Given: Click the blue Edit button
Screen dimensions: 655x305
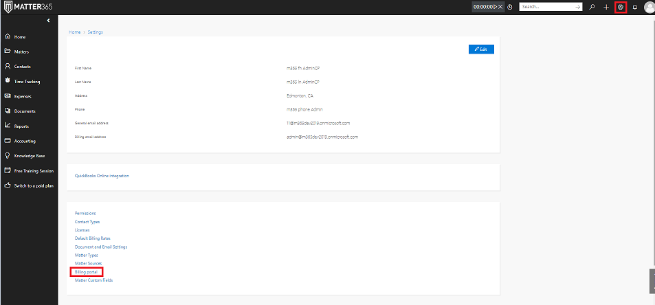Looking at the screenshot, I should [481, 49].
